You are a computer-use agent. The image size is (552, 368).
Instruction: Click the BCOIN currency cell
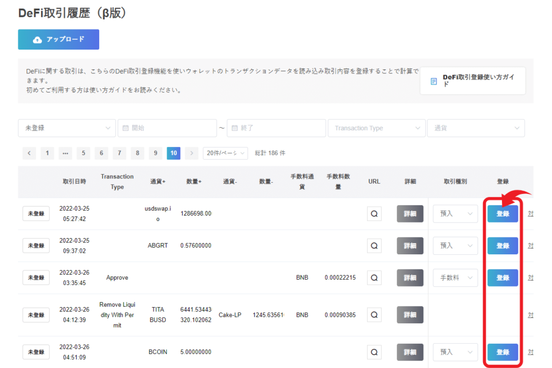[x=158, y=352]
